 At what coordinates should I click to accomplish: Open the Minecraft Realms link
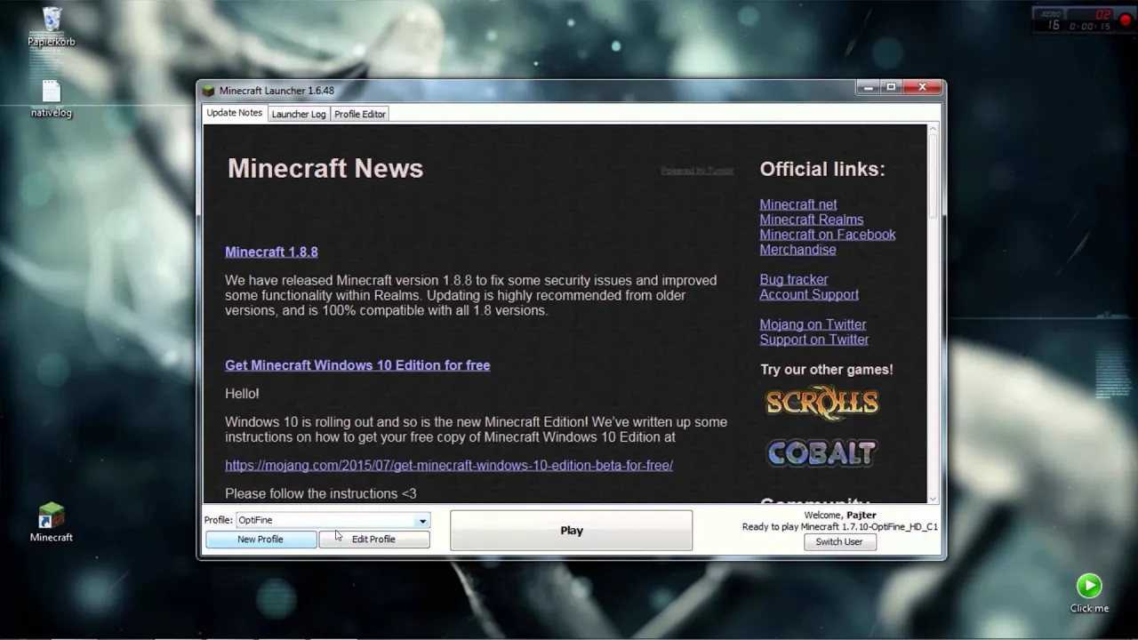[812, 220]
